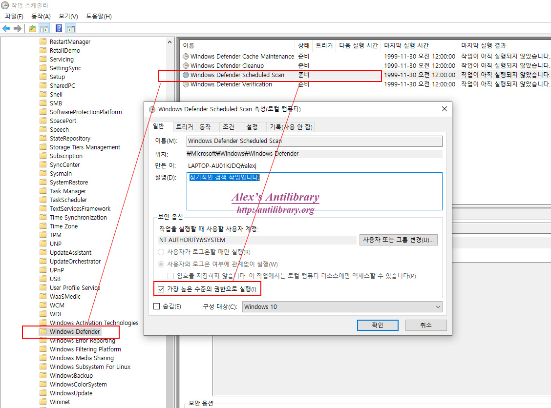Click the Wininet folder icon
The width and height of the screenshot is (551, 408).
click(x=43, y=402)
